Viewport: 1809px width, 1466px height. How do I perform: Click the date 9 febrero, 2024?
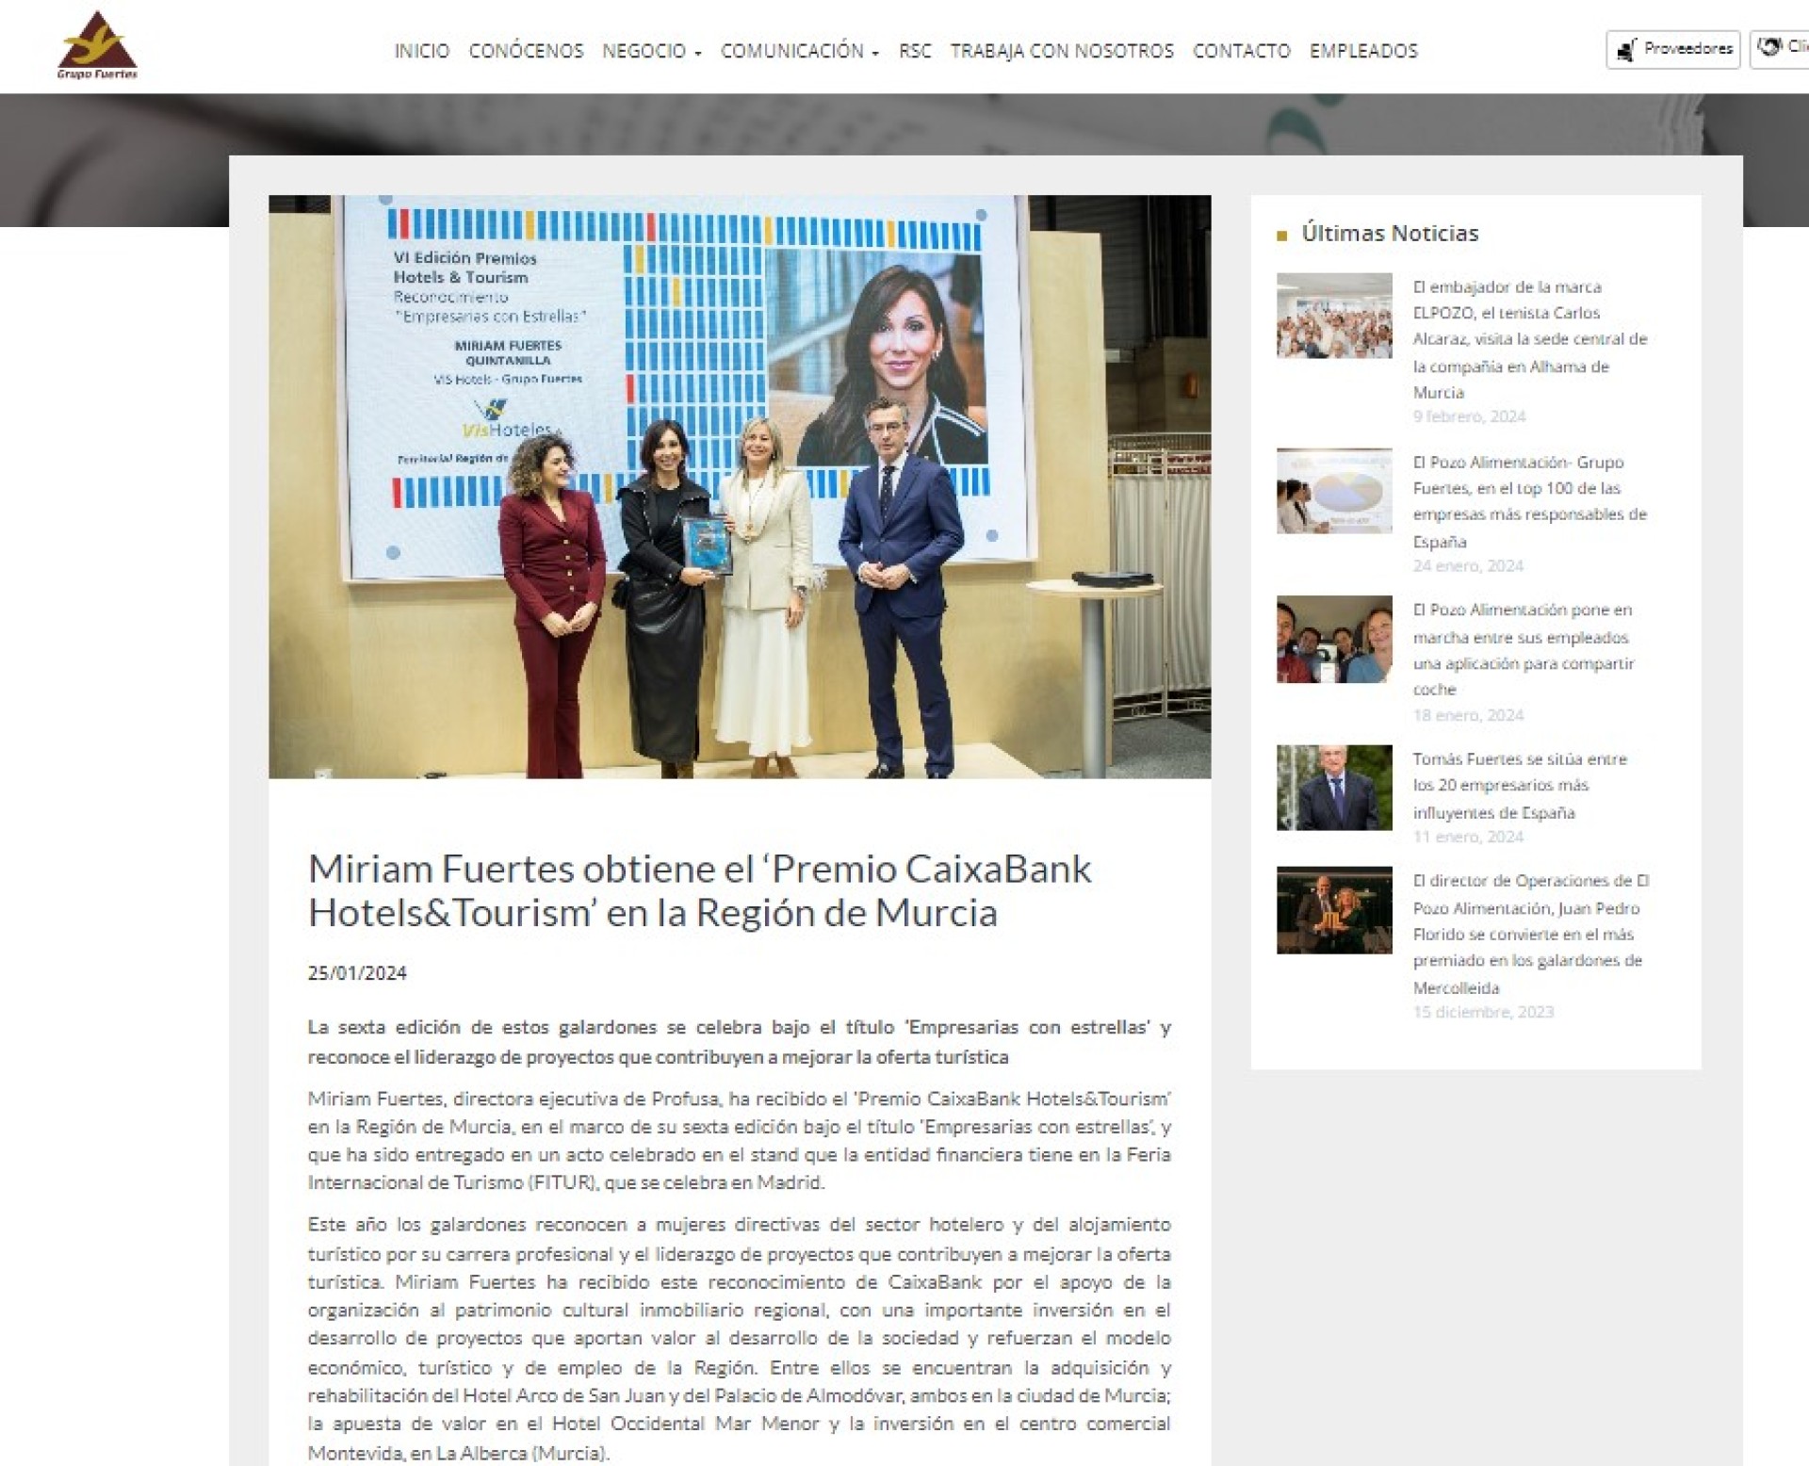(1469, 416)
